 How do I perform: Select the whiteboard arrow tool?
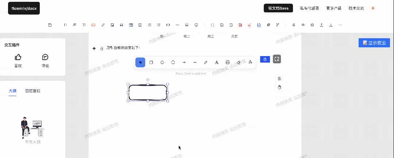[184, 63]
